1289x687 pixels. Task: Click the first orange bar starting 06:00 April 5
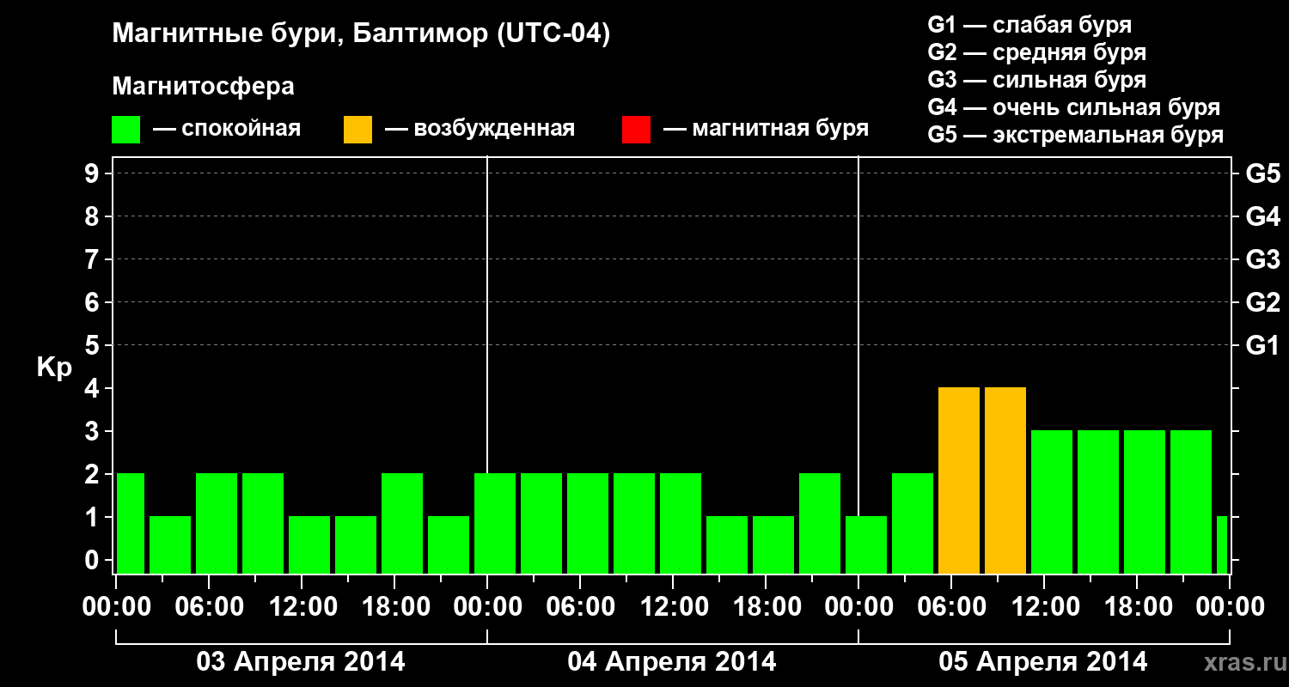[959, 481]
